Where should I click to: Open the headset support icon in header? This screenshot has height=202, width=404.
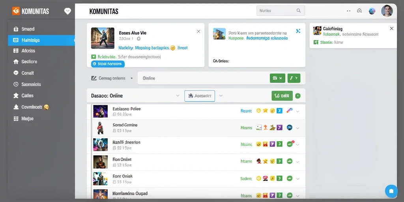pos(359,11)
